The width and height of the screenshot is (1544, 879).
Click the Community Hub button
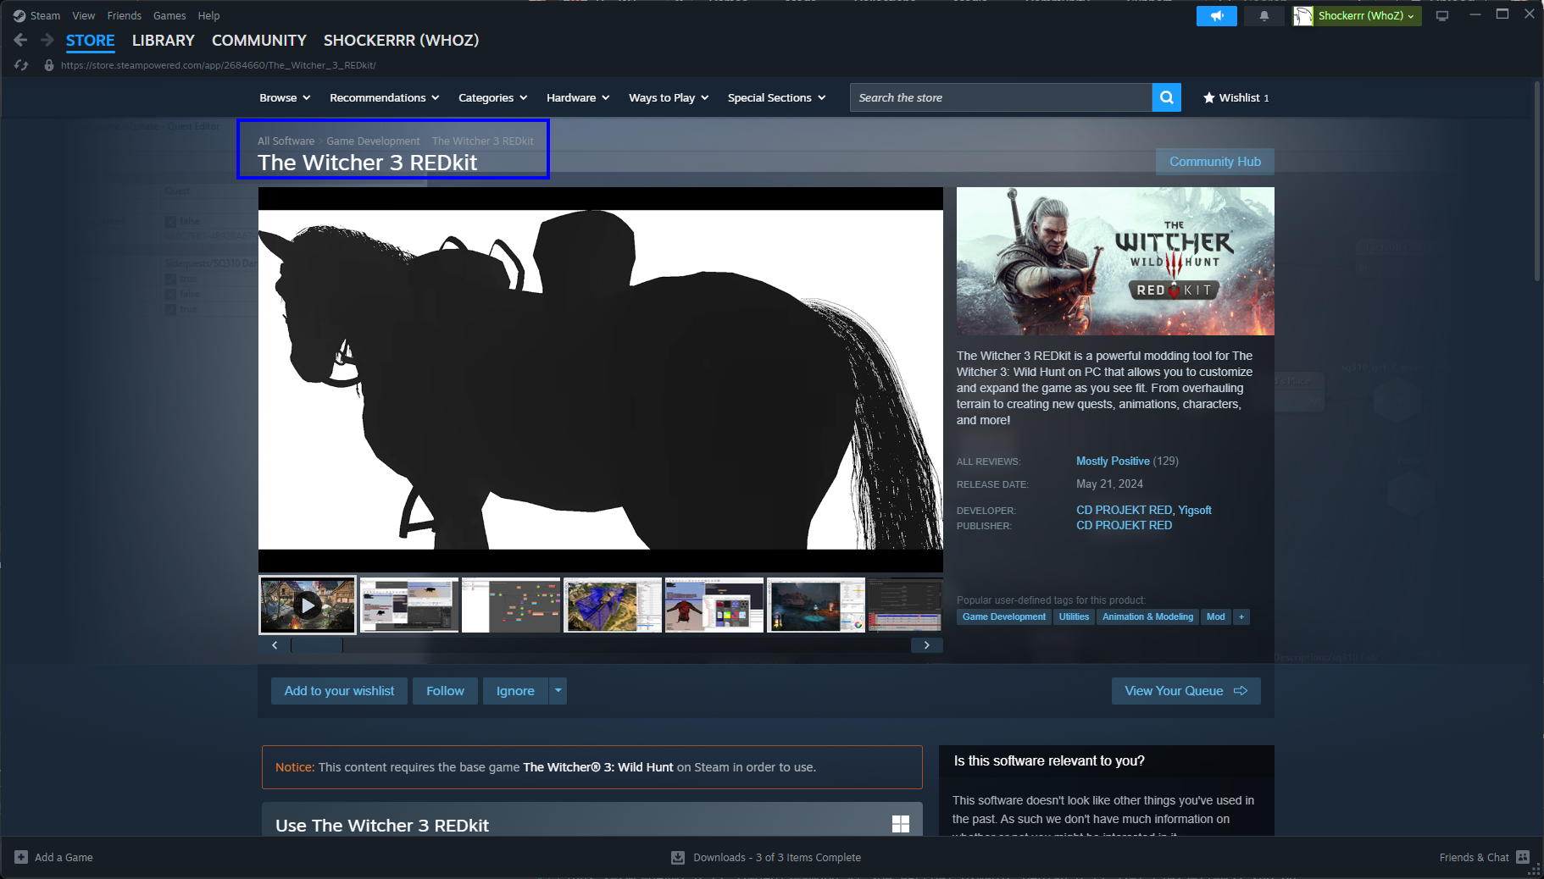click(x=1215, y=162)
